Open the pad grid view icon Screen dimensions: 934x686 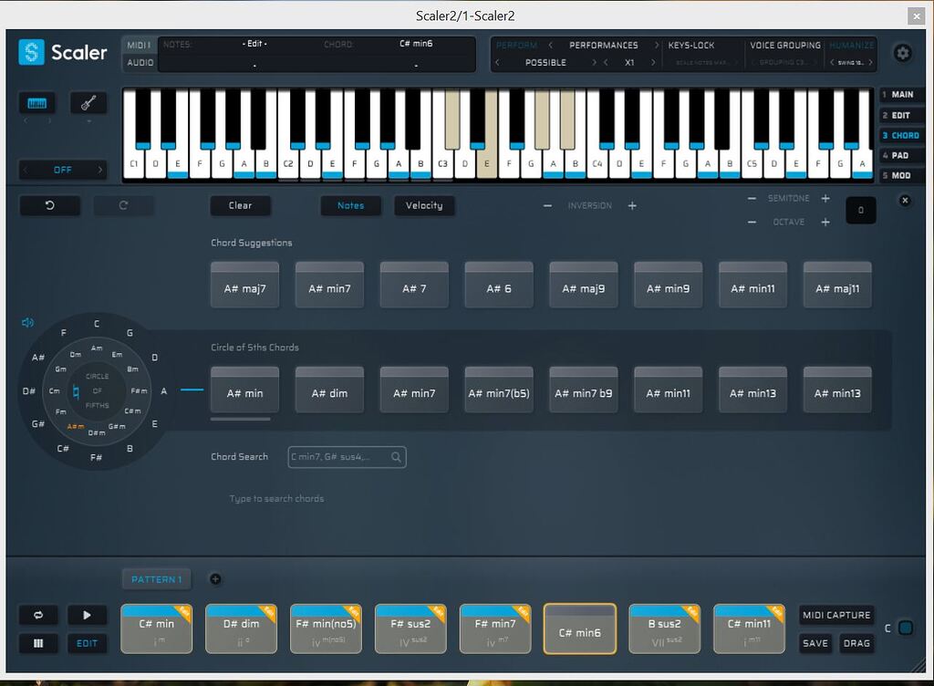pyautogui.click(x=37, y=643)
